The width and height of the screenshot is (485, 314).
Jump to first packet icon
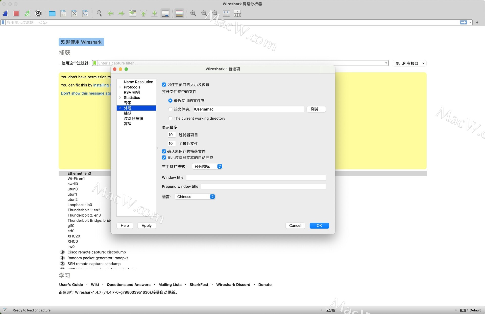(143, 13)
